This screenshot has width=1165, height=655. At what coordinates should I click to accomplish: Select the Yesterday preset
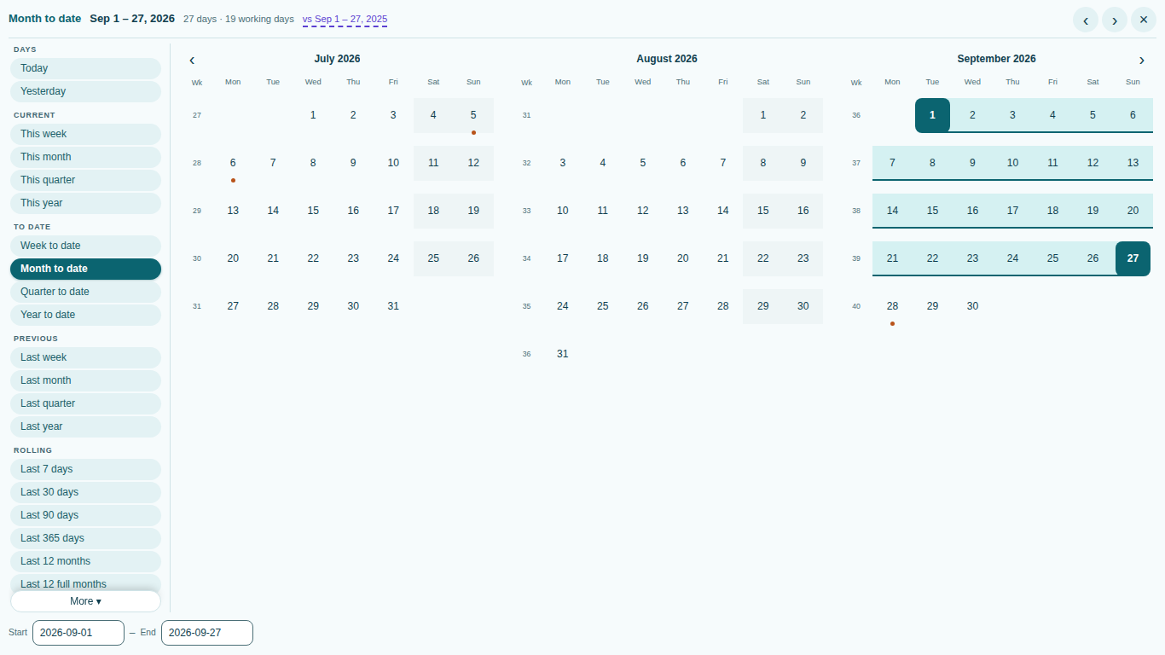click(x=85, y=91)
